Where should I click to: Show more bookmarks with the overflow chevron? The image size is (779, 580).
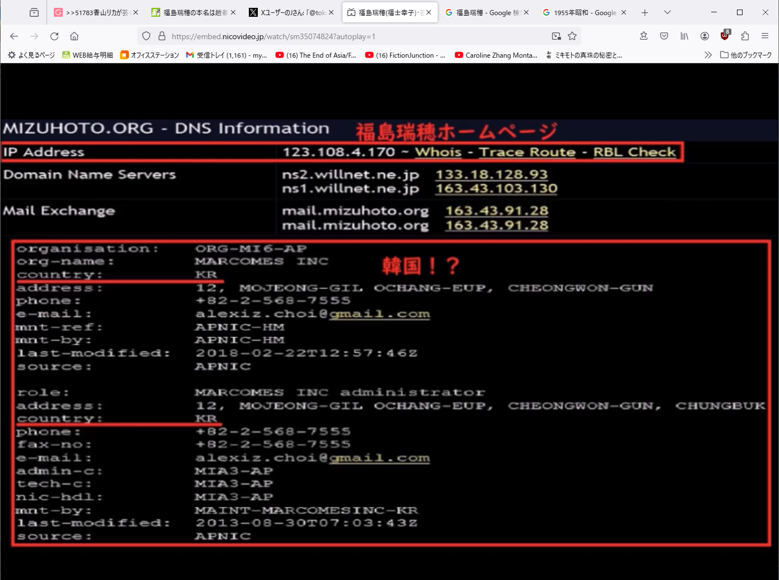708,55
